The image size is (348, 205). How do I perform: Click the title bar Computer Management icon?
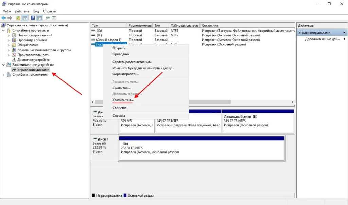click(4, 4)
